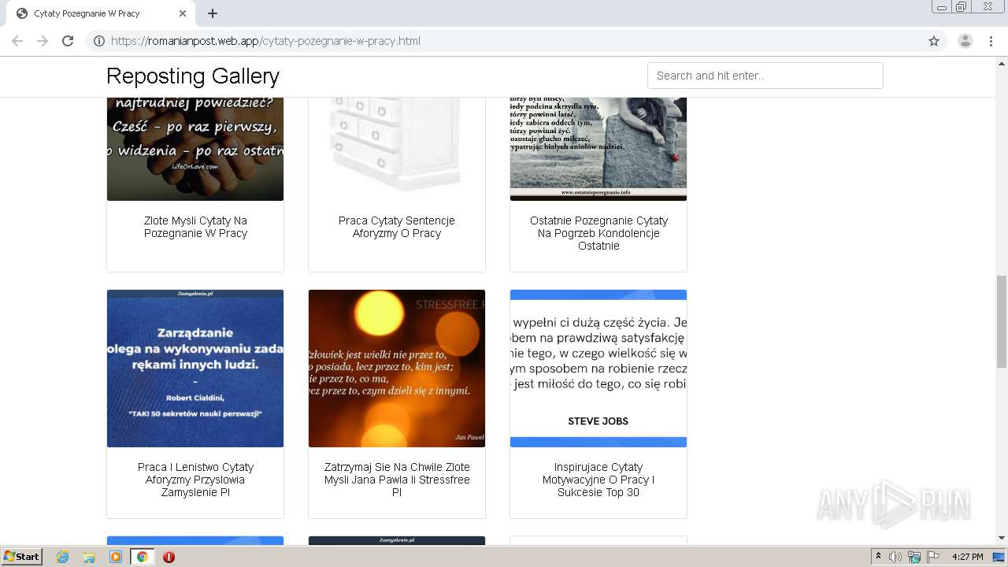This screenshot has height=567, width=1008.
Task: Click the 4:27 PM system clock
Action: click(x=967, y=557)
